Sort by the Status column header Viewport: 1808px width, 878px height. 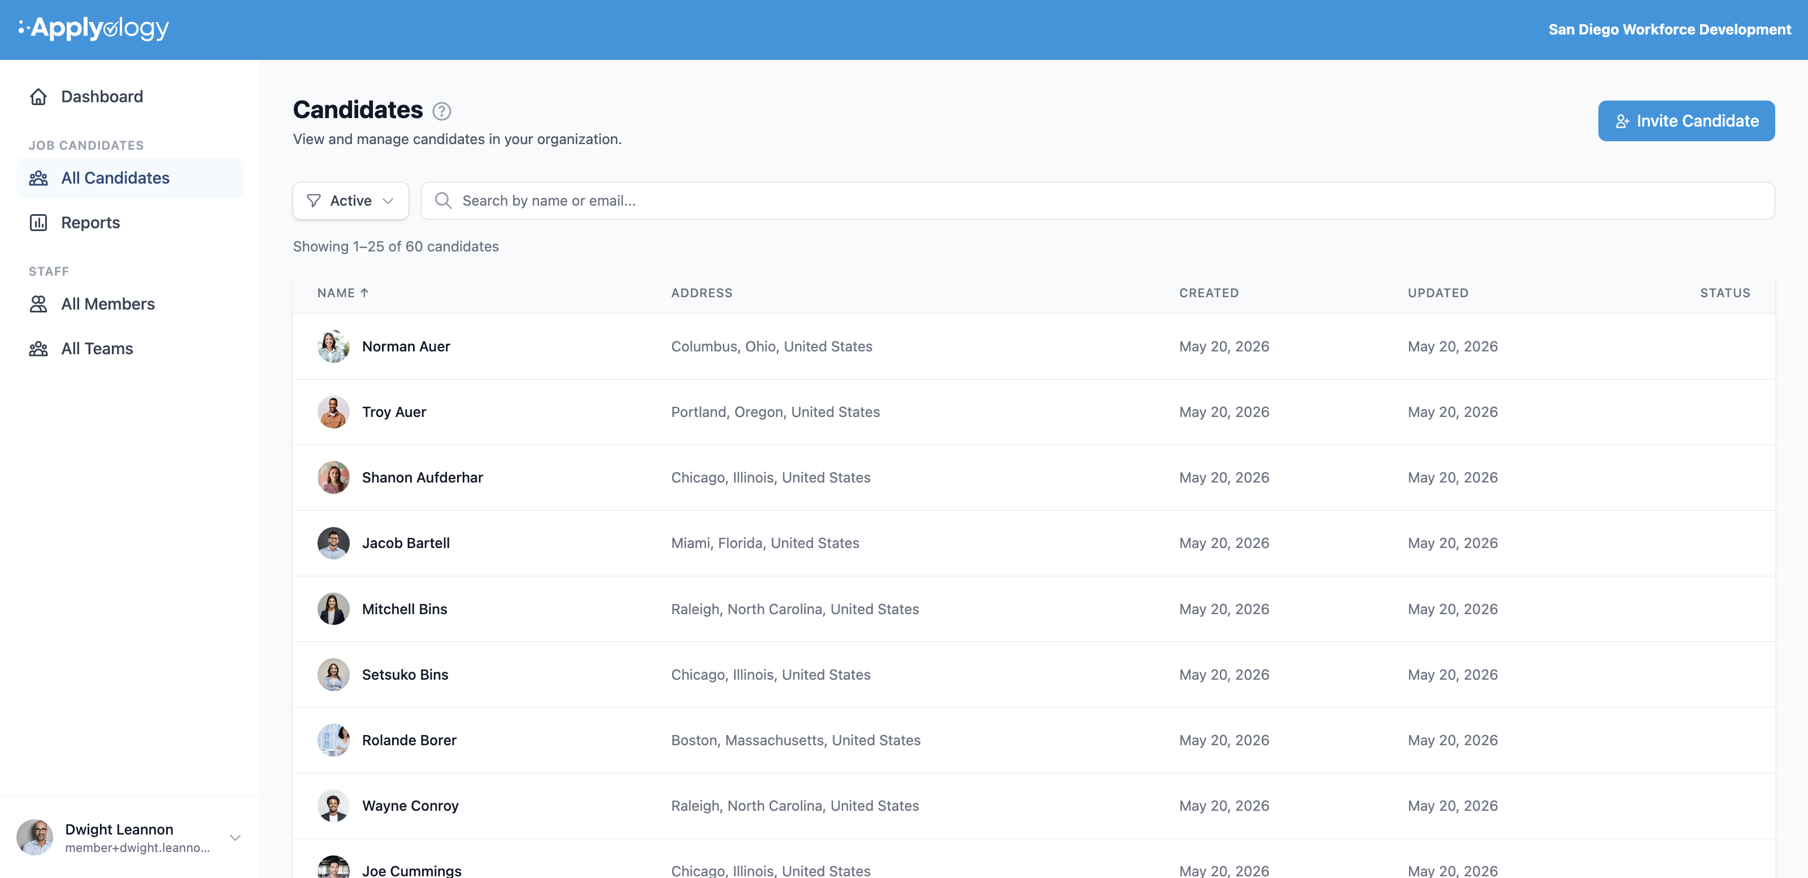[x=1724, y=293]
